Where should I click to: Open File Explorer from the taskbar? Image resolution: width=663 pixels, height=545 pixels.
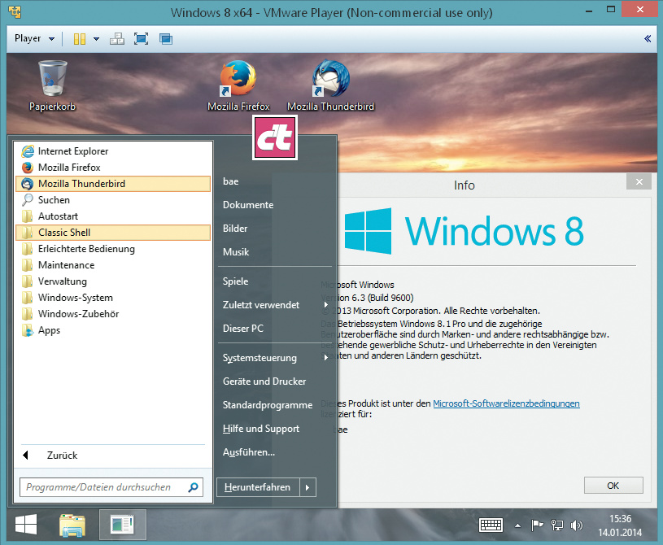click(72, 525)
